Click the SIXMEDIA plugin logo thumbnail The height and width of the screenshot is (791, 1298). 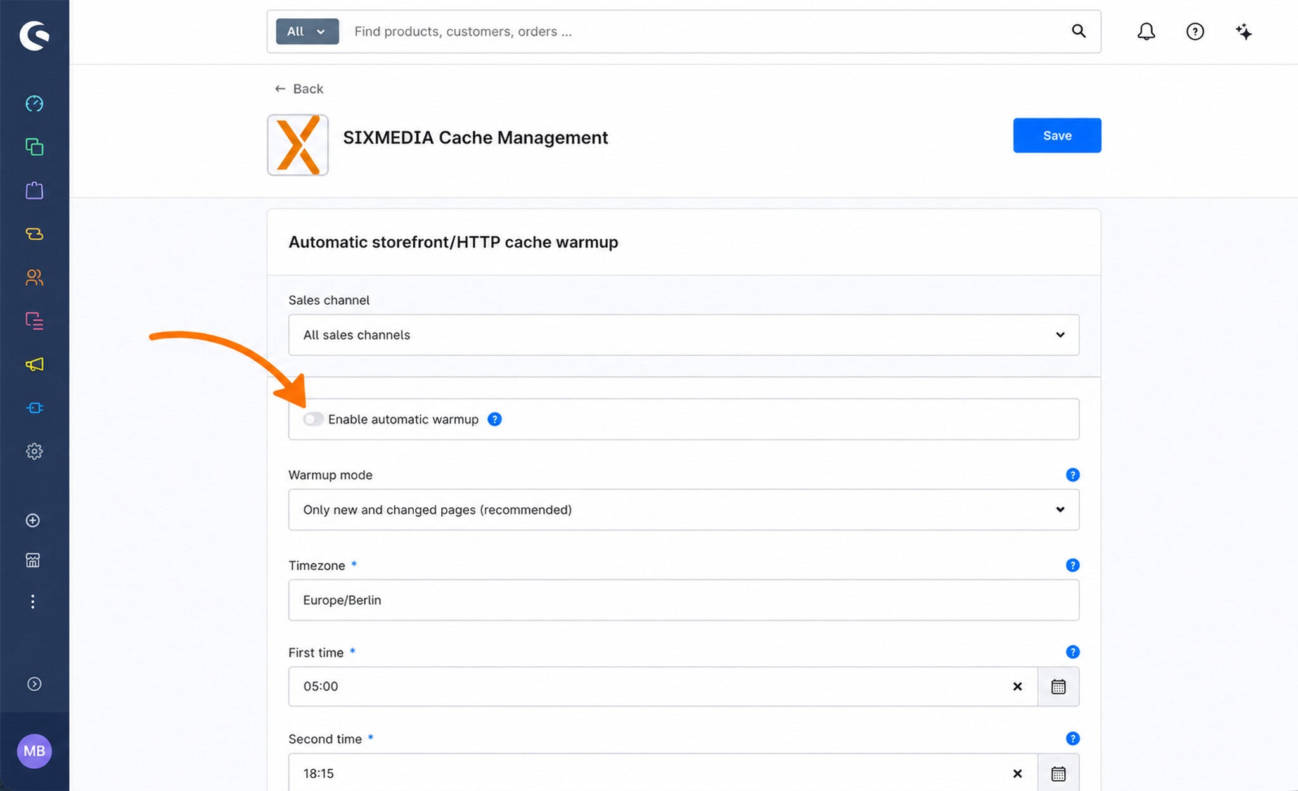pos(298,145)
